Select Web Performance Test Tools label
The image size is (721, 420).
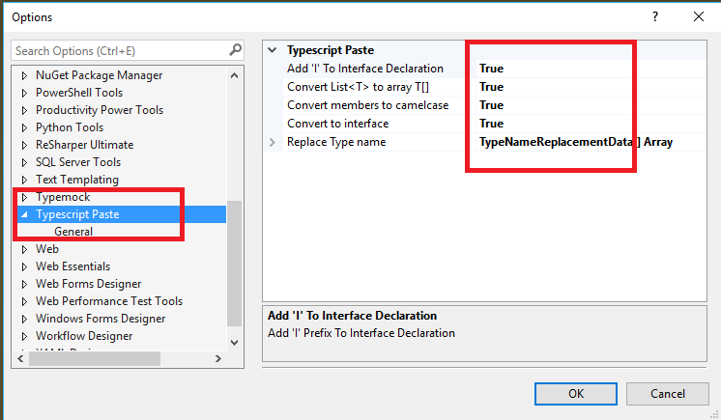[109, 301]
